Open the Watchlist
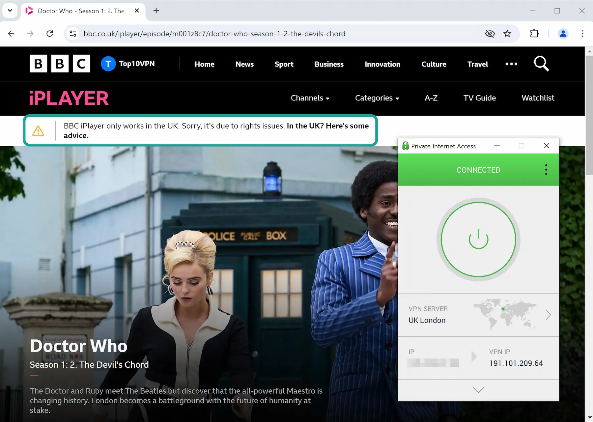 click(538, 98)
